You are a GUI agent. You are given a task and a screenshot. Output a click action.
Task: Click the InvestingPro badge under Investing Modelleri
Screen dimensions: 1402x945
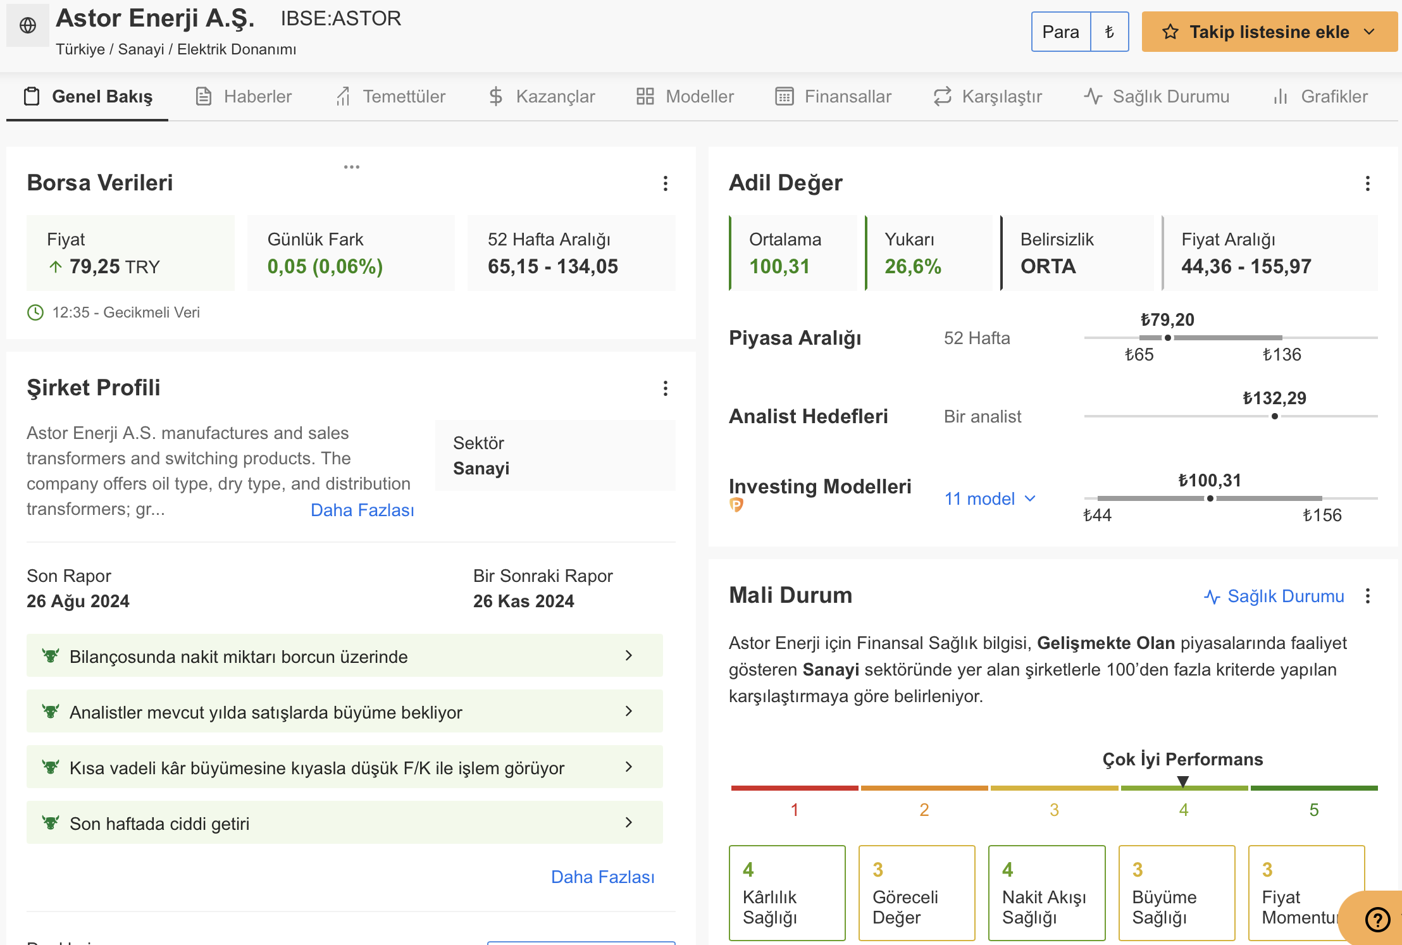(x=736, y=505)
